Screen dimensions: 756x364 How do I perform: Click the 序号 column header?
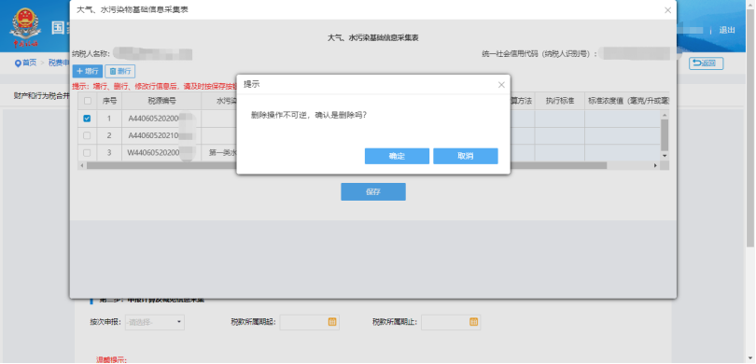click(x=109, y=101)
